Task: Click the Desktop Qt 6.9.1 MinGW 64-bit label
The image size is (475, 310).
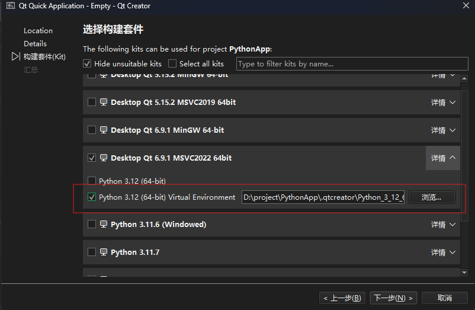Action: [x=167, y=130]
